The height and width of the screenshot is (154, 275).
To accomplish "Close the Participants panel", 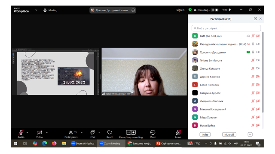I will (x=260, y=19).
